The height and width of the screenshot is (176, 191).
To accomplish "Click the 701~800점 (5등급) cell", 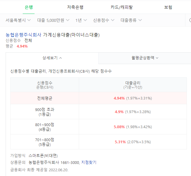I will 45,142.
